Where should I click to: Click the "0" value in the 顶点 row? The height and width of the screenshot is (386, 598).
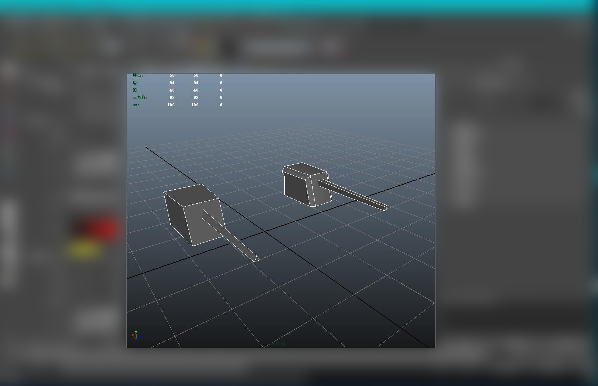click(x=221, y=75)
